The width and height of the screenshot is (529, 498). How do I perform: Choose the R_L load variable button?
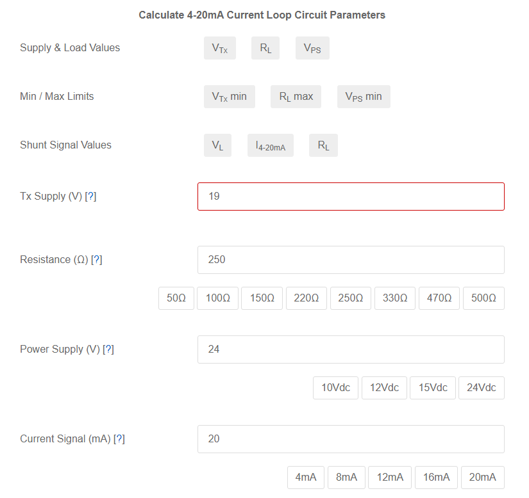point(265,48)
